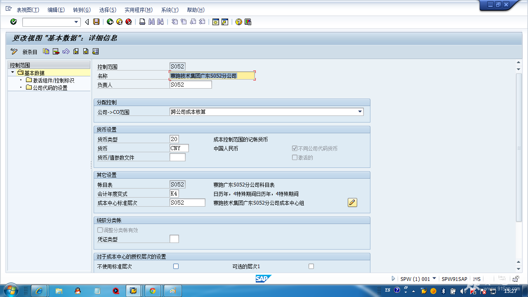Screen dimensions: 528x297
Task: Open Internet Explorer from the taskbar
Action: pyautogui.click(x=40, y=291)
